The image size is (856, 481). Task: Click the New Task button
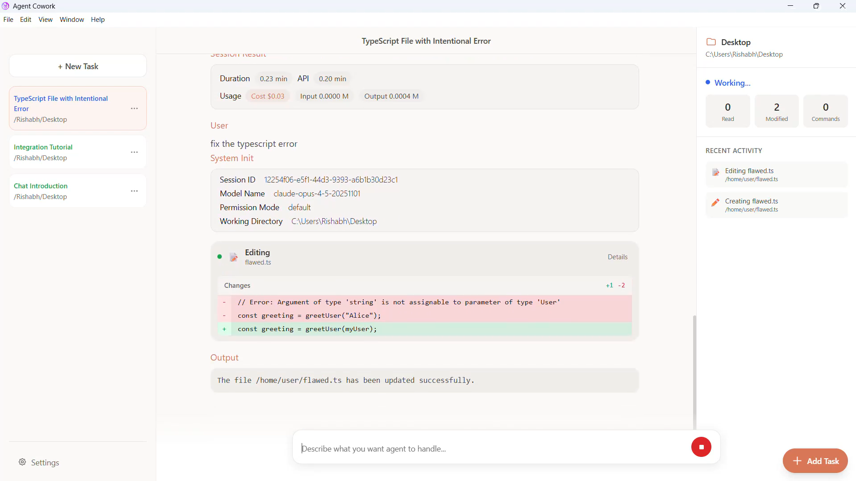tap(78, 66)
